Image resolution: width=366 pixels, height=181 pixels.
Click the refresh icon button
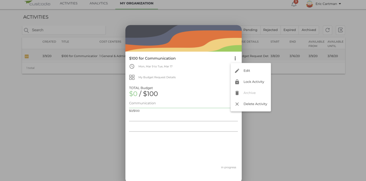coord(327,30)
